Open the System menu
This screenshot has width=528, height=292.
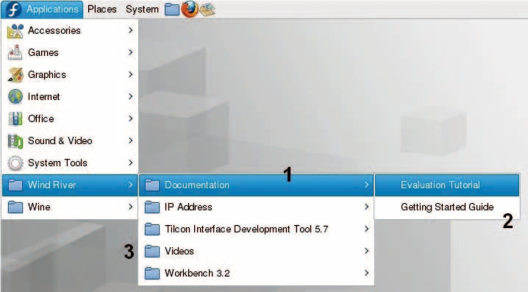pyautogui.click(x=142, y=9)
